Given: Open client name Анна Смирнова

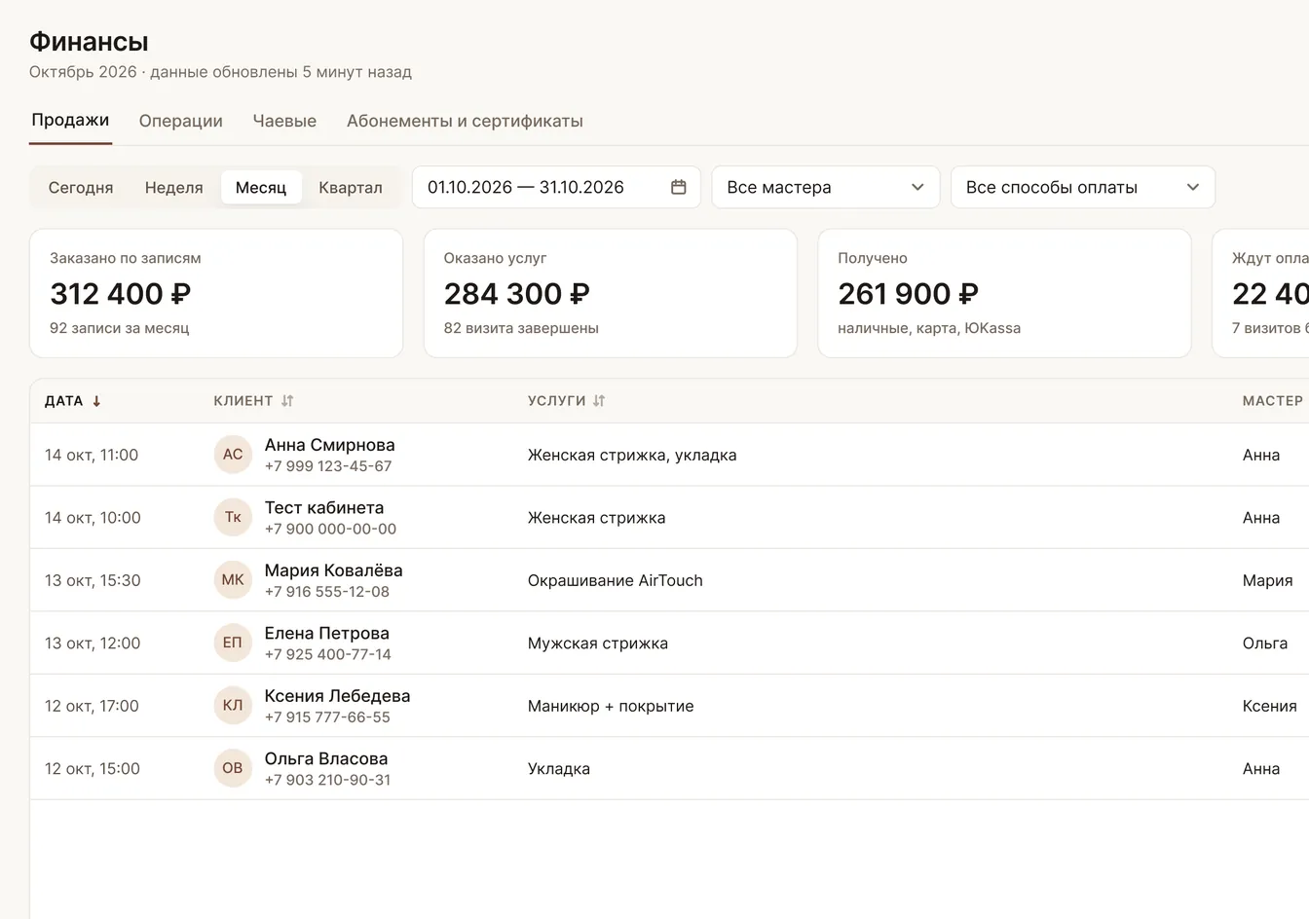Looking at the screenshot, I should coord(330,445).
